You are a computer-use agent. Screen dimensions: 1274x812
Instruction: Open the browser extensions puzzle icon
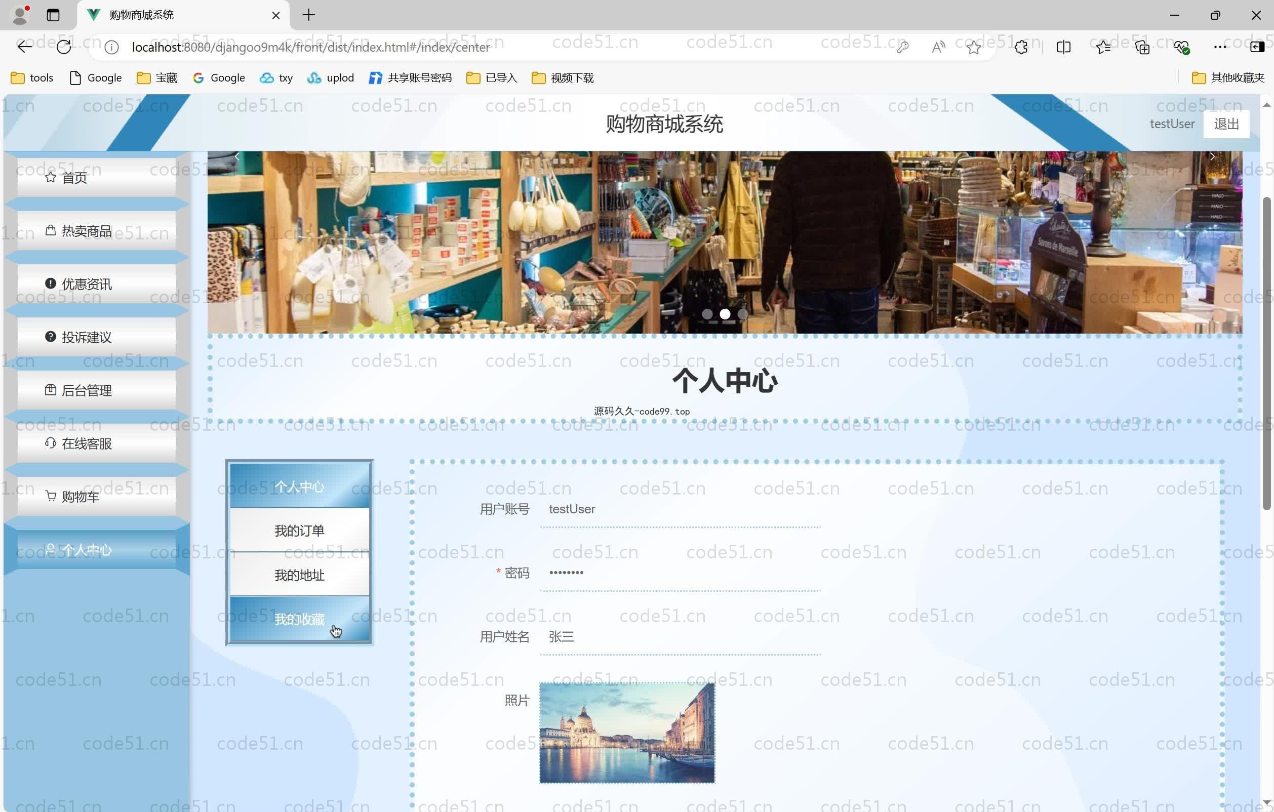click(x=1021, y=48)
